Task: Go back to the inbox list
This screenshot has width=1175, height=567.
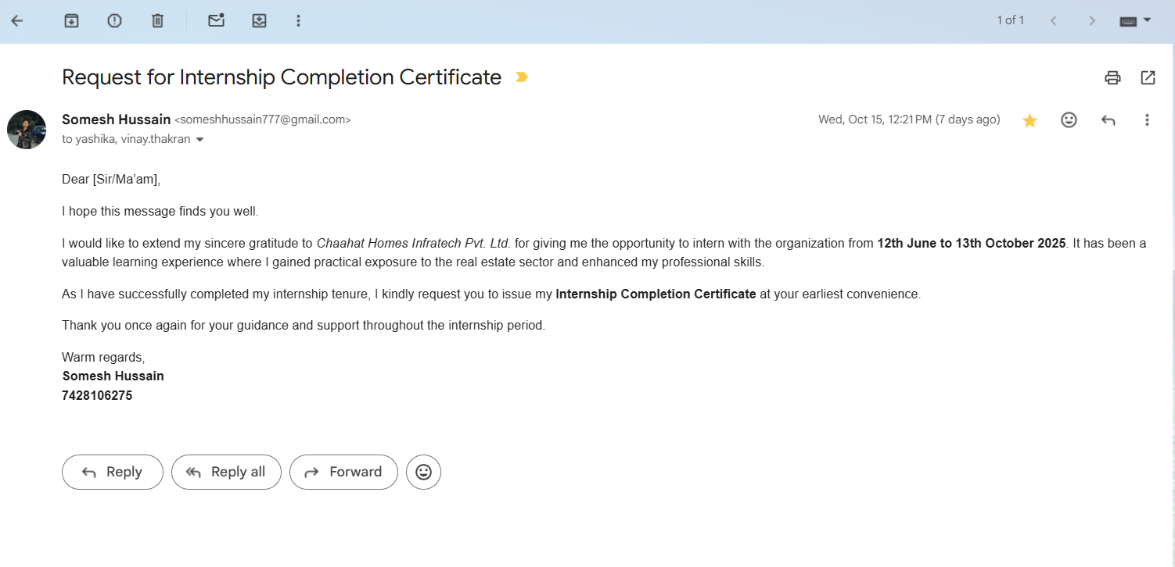Action: (x=17, y=21)
